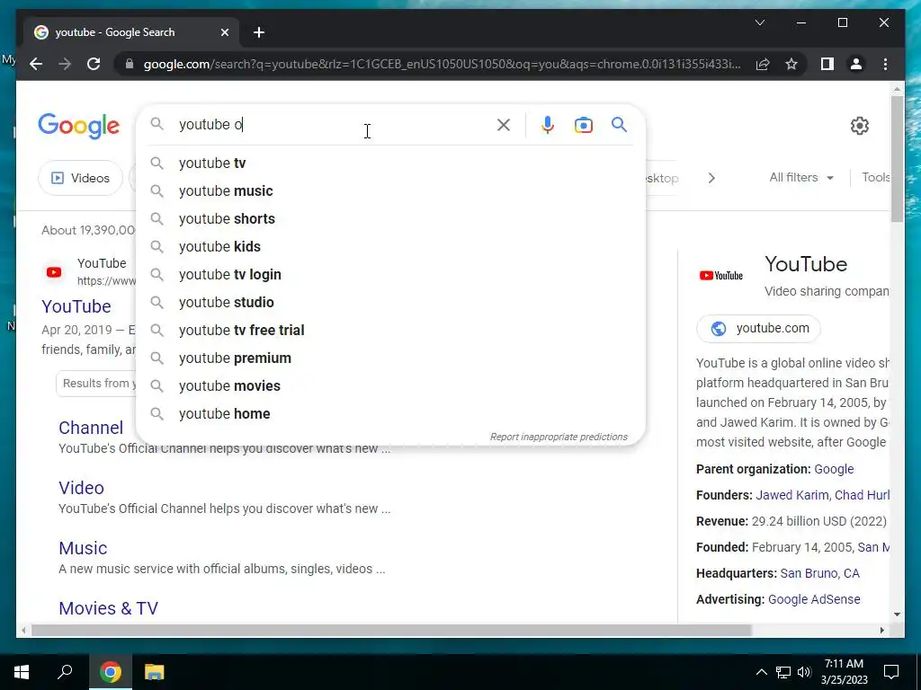
Task: Open the Music sitelink
Action: tap(83, 548)
